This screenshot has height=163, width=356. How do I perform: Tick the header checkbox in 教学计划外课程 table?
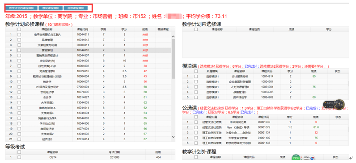196,157
